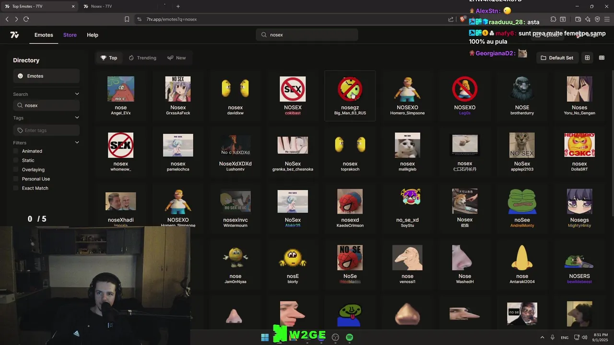Enable the Overlaying filter checkbox

coord(16,170)
